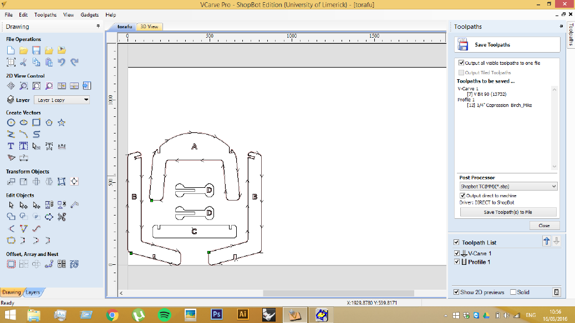The width and height of the screenshot is (575, 323).
Task: Toggle the Toolpath List checkbox
Action: 456,243
